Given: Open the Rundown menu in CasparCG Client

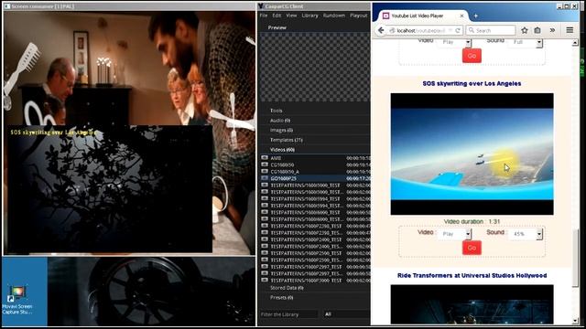Looking at the screenshot, I should coord(334,16).
